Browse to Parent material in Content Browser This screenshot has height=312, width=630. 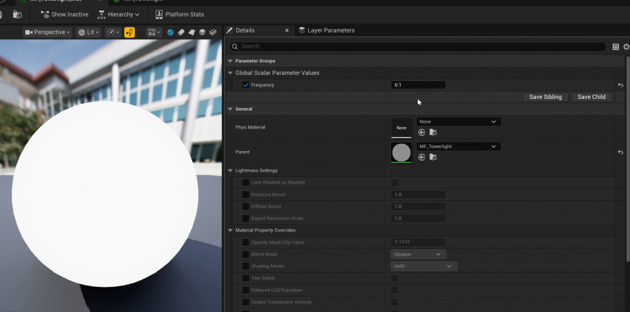(x=433, y=157)
